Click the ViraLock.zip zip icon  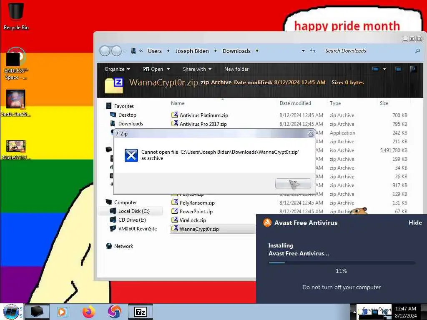coord(175,220)
